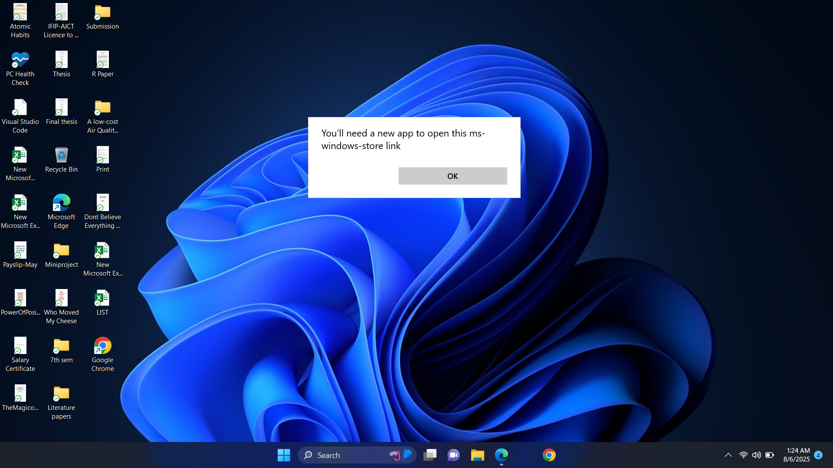Expand hidden icons in the system tray
Screen dimensions: 833x468
point(728,455)
